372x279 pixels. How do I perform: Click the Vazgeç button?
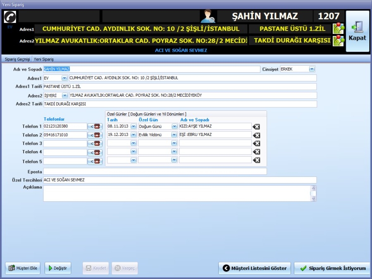point(125,268)
